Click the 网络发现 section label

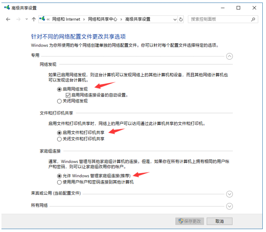pyautogui.click(x=48, y=64)
